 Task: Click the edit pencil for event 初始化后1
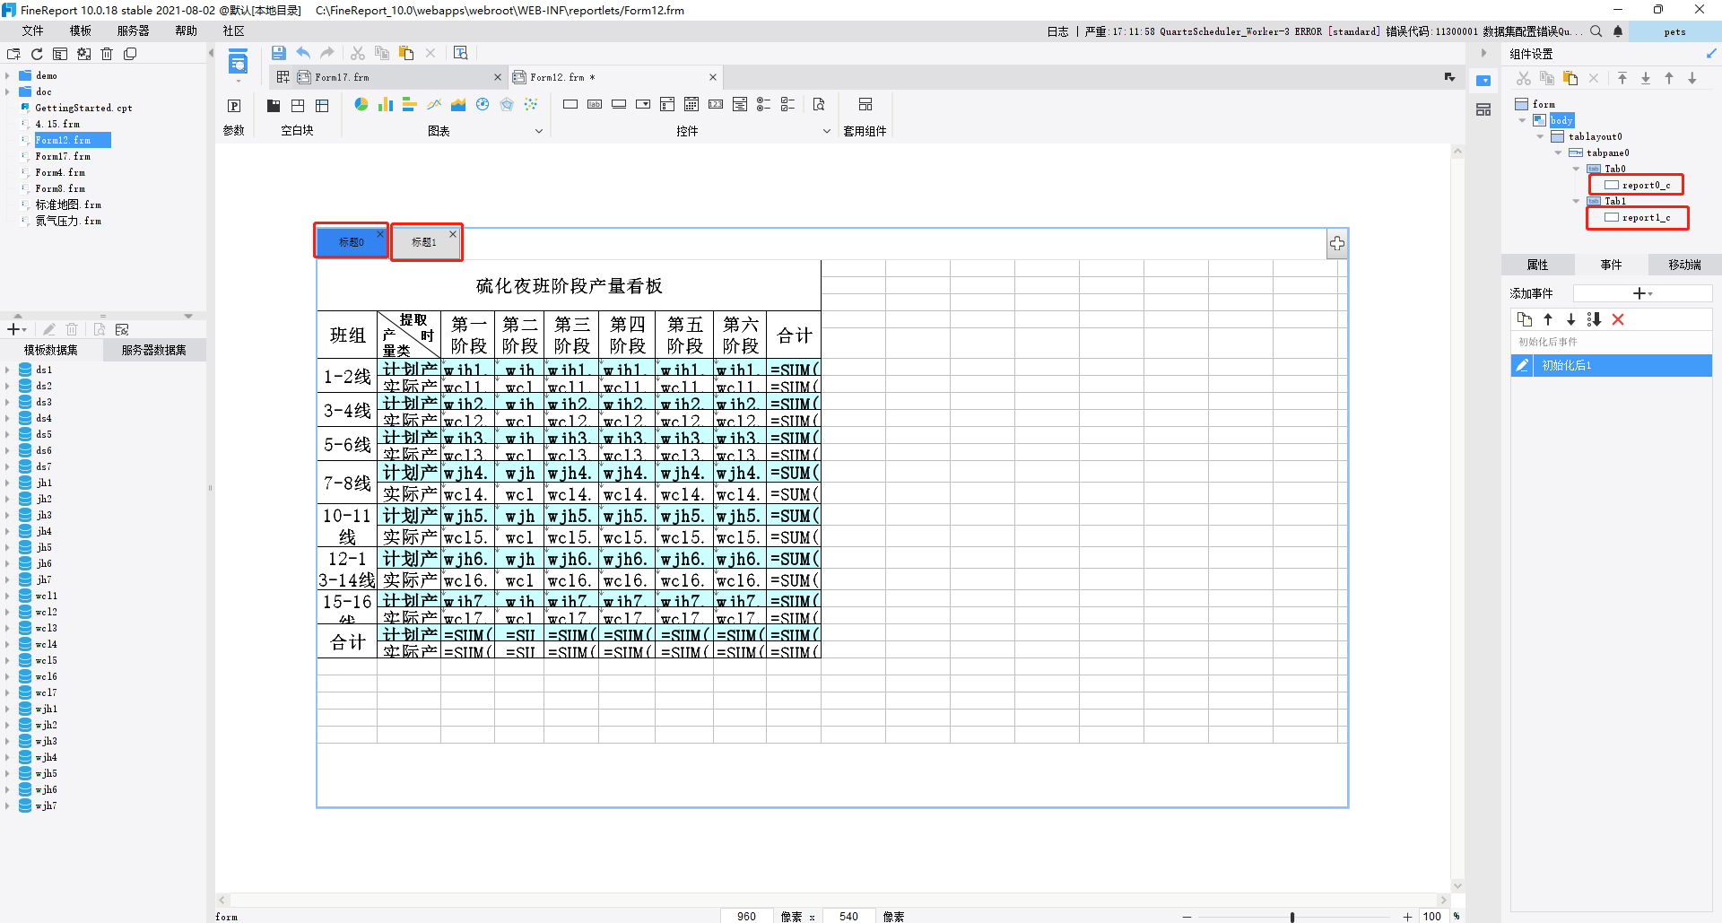tap(1522, 365)
